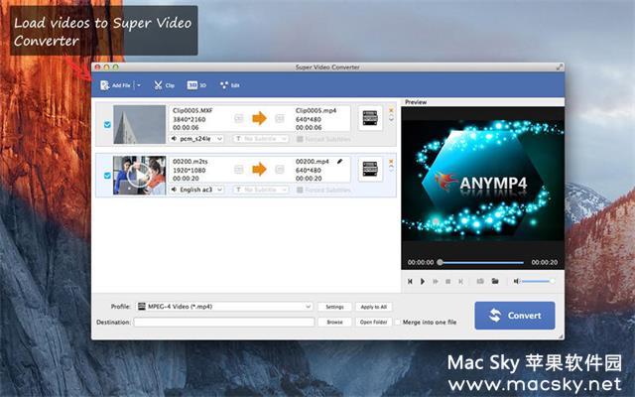The width and height of the screenshot is (635, 397).
Task: Click the conversion arrow for 00200.m2ts
Action: point(259,170)
